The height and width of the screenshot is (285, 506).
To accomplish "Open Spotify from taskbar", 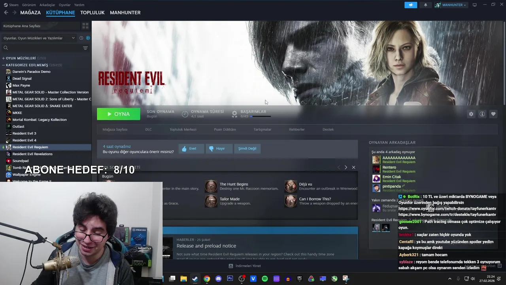I will 265,279.
